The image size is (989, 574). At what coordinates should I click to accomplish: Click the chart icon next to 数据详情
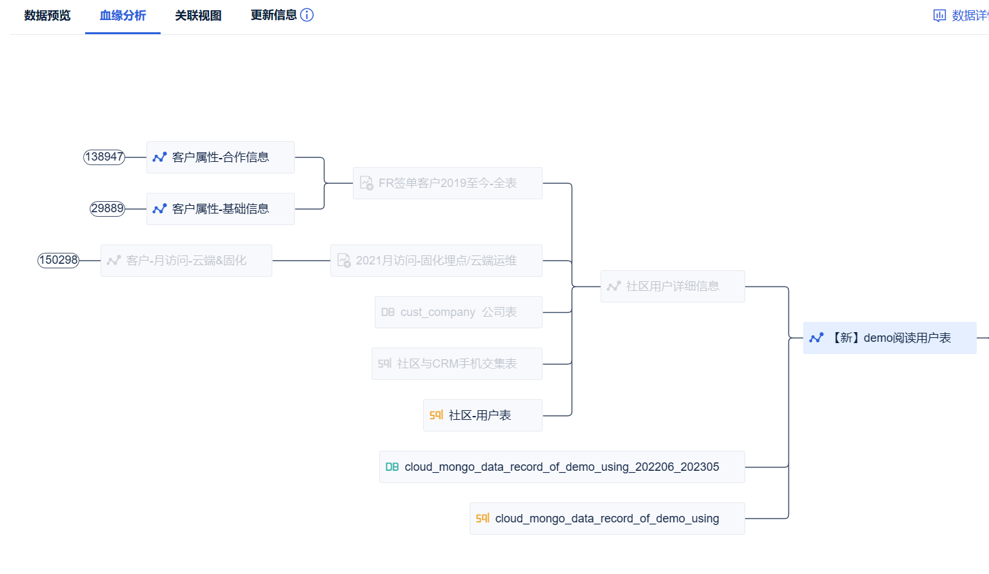pyautogui.click(x=939, y=15)
